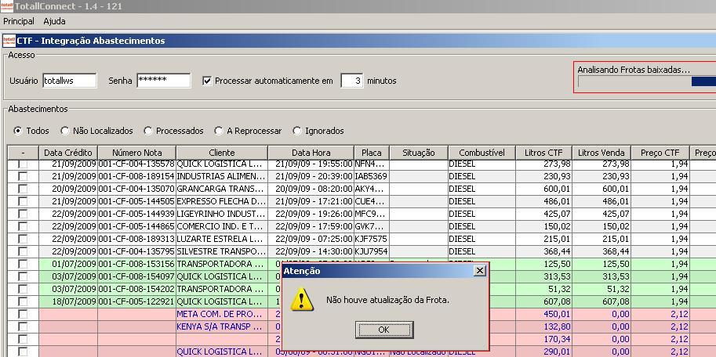716x357 pixels.
Task: Select Litros CTF value 600,01
Action: point(543,189)
